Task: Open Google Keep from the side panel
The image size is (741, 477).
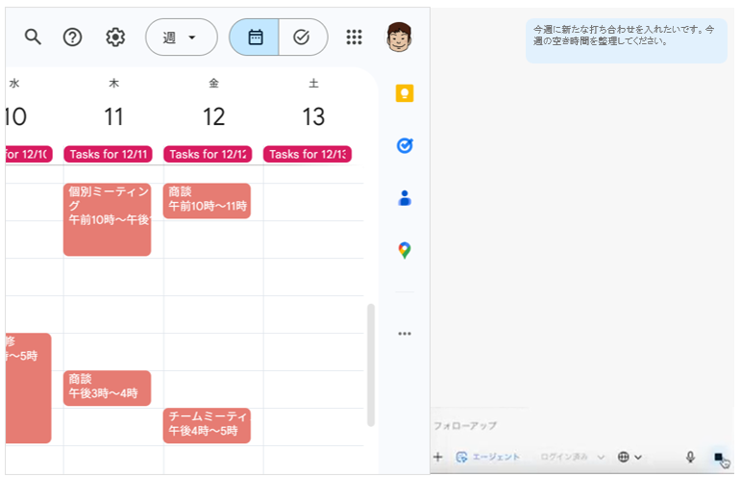Action: [x=405, y=93]
